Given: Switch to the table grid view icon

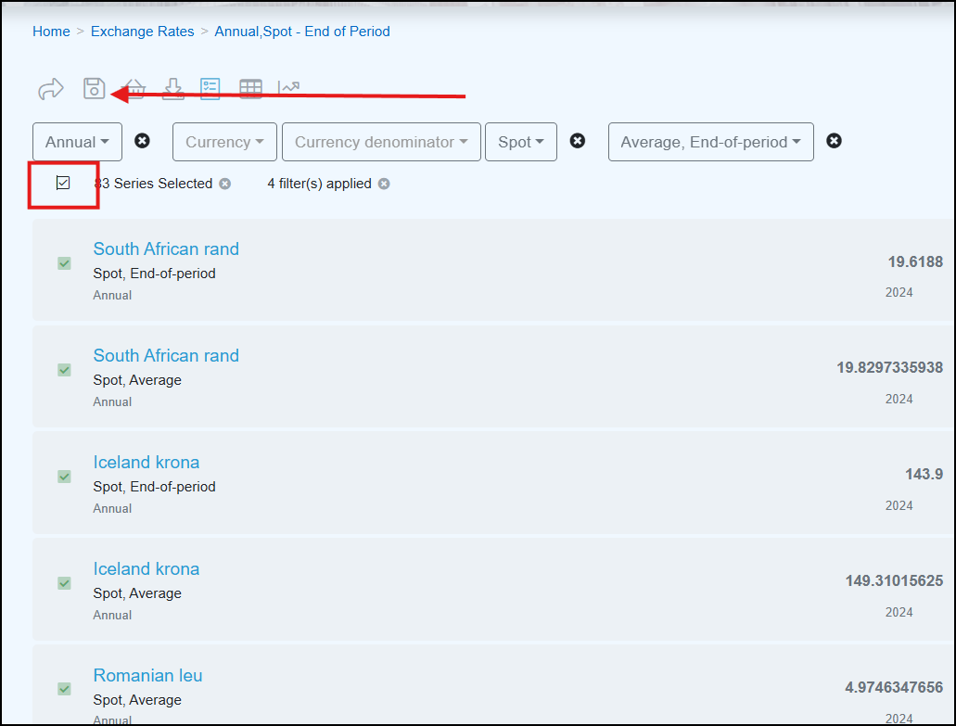Looking at the screenshot, I should click(x=250, y=88).
